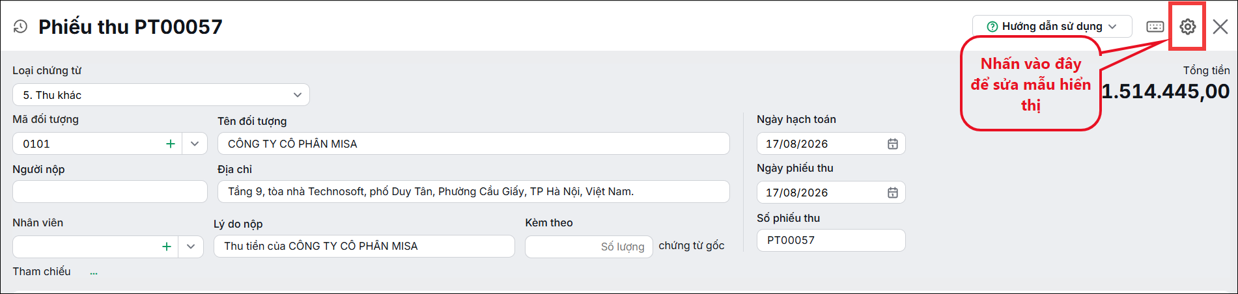The image size is (1238, 294).
Task: Click the Địa chỉ address field
Action: point(473,191)
